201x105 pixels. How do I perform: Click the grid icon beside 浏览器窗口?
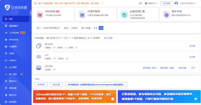pos(6,26)
